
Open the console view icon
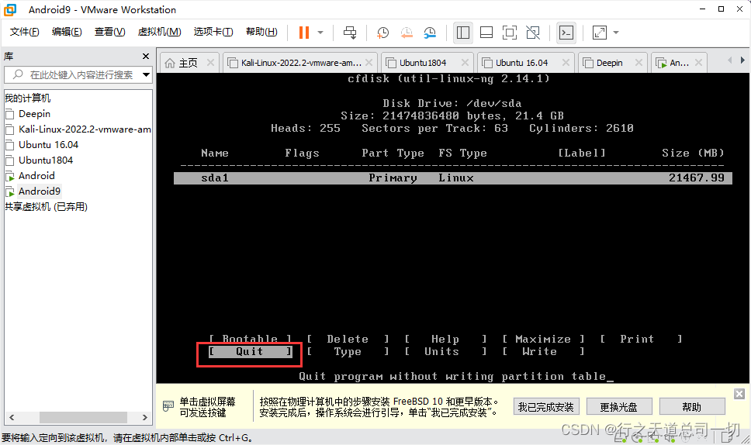tap(566, 33)
